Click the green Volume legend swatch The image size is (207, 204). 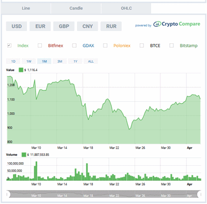tap(24, 154)
